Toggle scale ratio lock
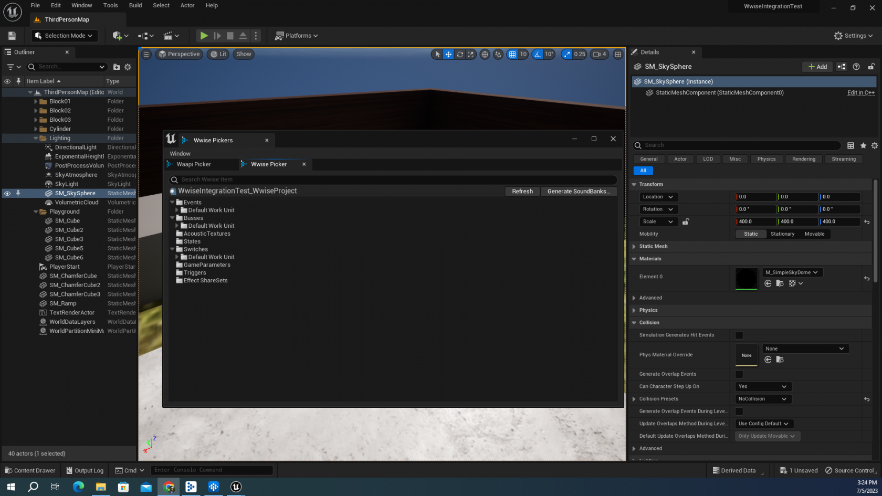 (x=685, y=221)
